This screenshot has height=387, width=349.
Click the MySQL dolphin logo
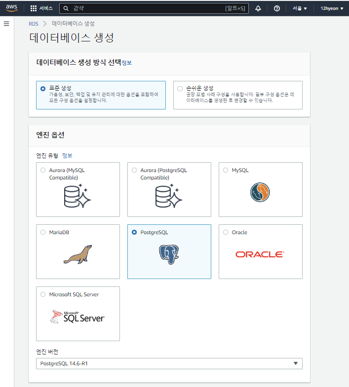[x=260, y=192]
